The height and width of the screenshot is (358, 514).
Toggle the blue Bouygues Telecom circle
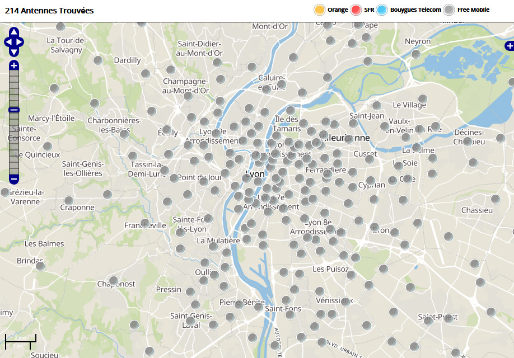[382, 10]
